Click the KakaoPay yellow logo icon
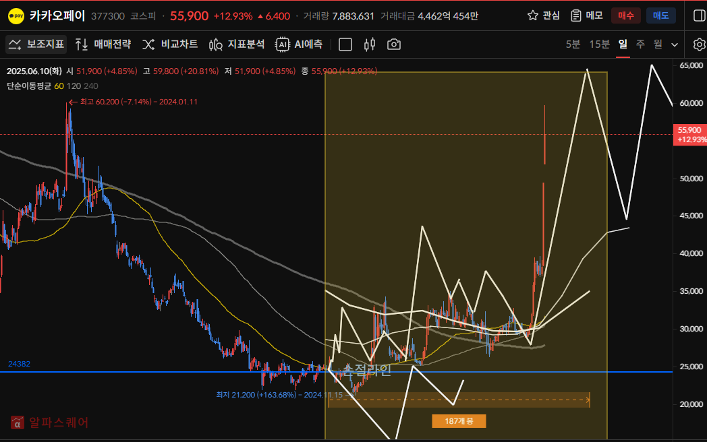Viewport: 707px width, 442px height. 16,16
